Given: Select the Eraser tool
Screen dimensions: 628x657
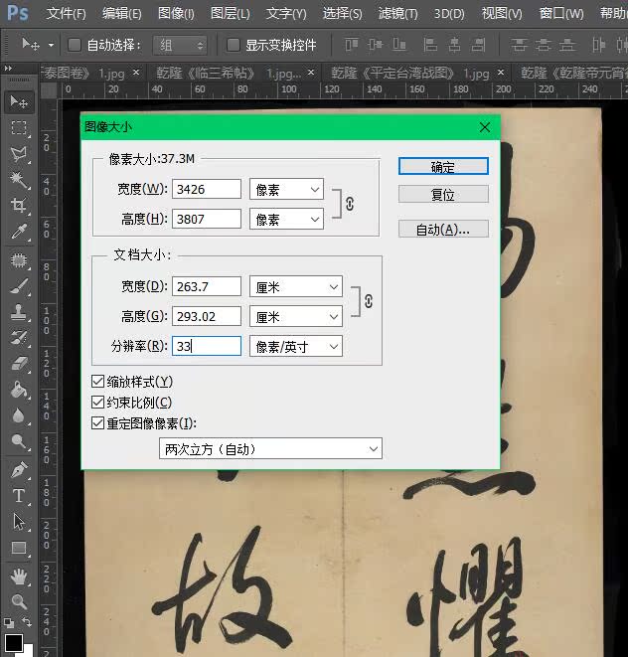Looking at the screenshot, I should click(19, 363).
